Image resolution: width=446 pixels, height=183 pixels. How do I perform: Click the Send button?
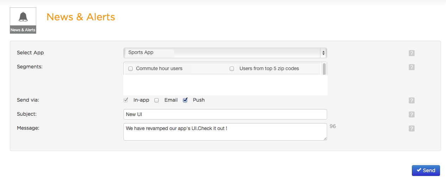click(x=426, y=170)
